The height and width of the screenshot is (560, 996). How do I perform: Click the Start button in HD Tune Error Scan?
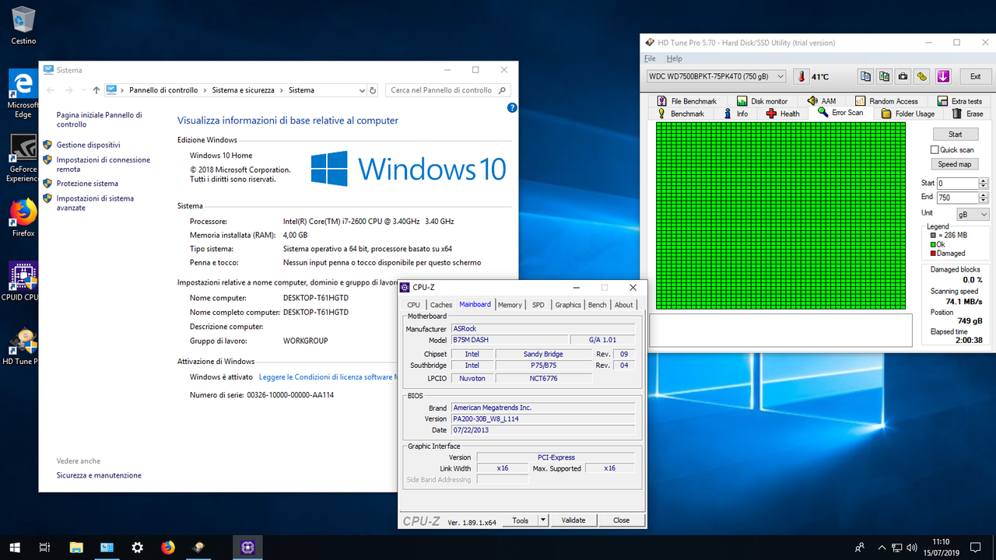(956, 135)
